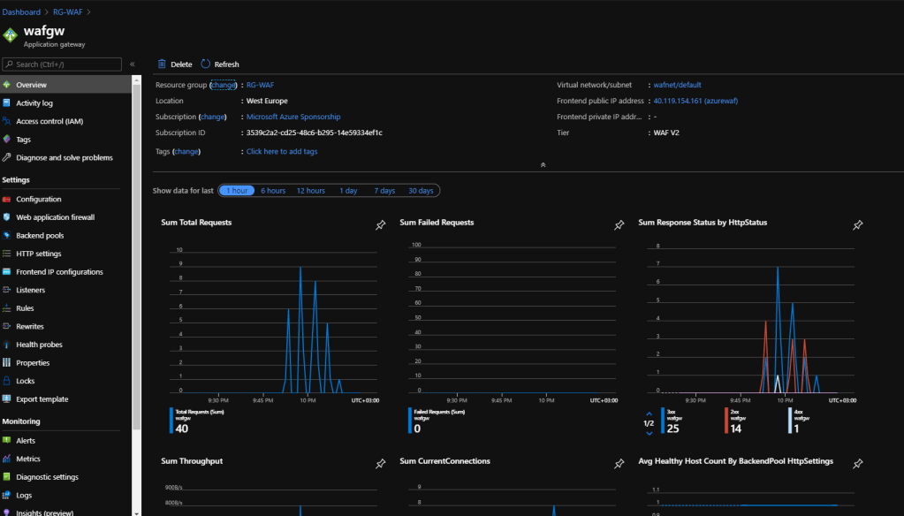
Task: Open the Activity log menu item
Action: point(34,103)
